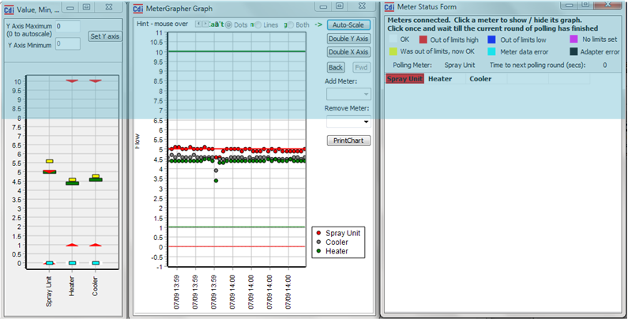Viewport: 628px width, 319px height.
Task: Click the yellow Was out of limits swatch
Action: click(x=393, y=51)
